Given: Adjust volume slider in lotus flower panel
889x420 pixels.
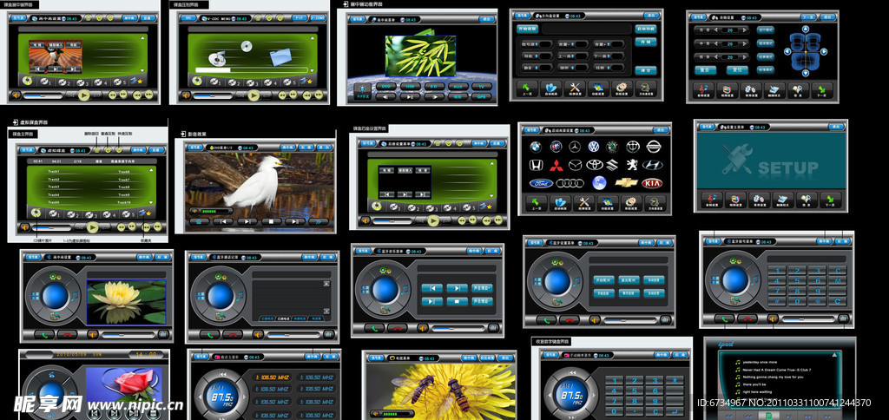Looking at the screenshot, I should pyautogui.click(x=128, y=334).
